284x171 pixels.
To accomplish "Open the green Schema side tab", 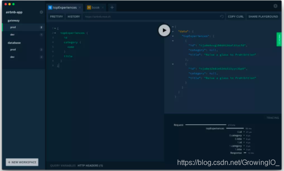I will point(279,39).
